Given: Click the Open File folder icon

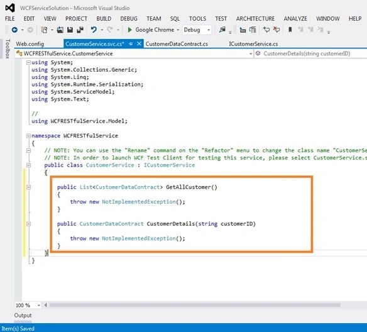Looking at the screenshot, I should click(60, 30).
